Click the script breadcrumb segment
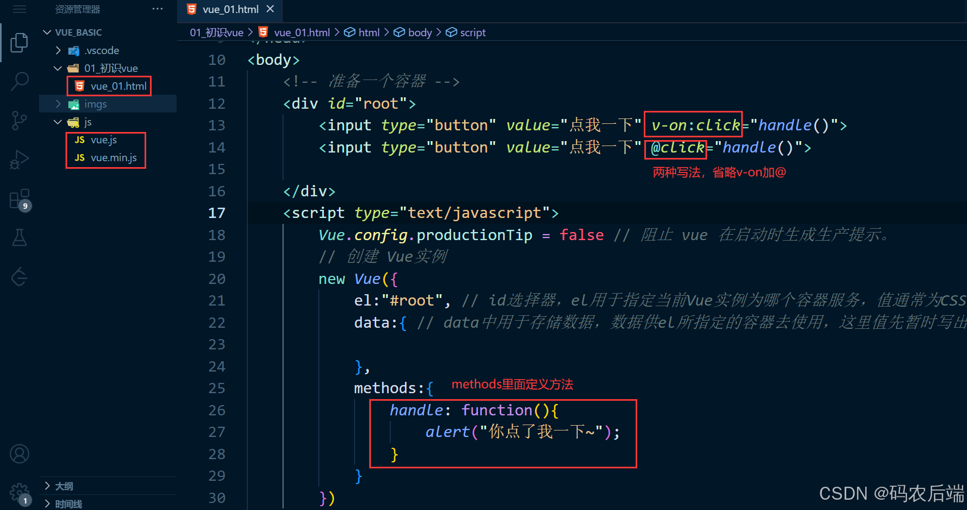Image resolution: width=967 pixels, height=510 pixels. [466, 32]
